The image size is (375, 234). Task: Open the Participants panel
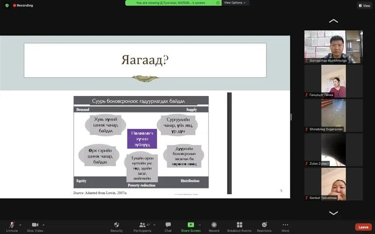click(142, 225)
